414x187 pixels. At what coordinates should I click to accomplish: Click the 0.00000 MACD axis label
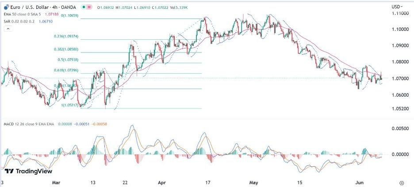pyautogui.click(x=400, y=154)
